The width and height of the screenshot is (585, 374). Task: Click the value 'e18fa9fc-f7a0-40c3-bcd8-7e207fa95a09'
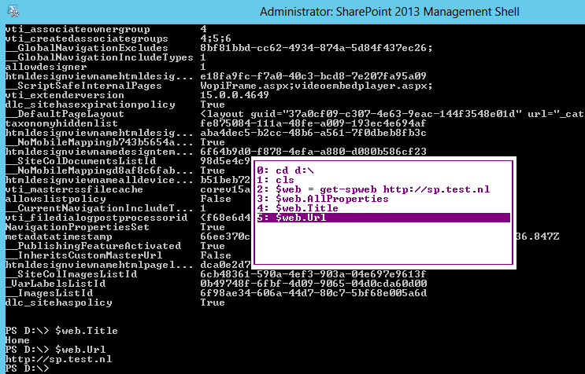[x=313, y=76]
